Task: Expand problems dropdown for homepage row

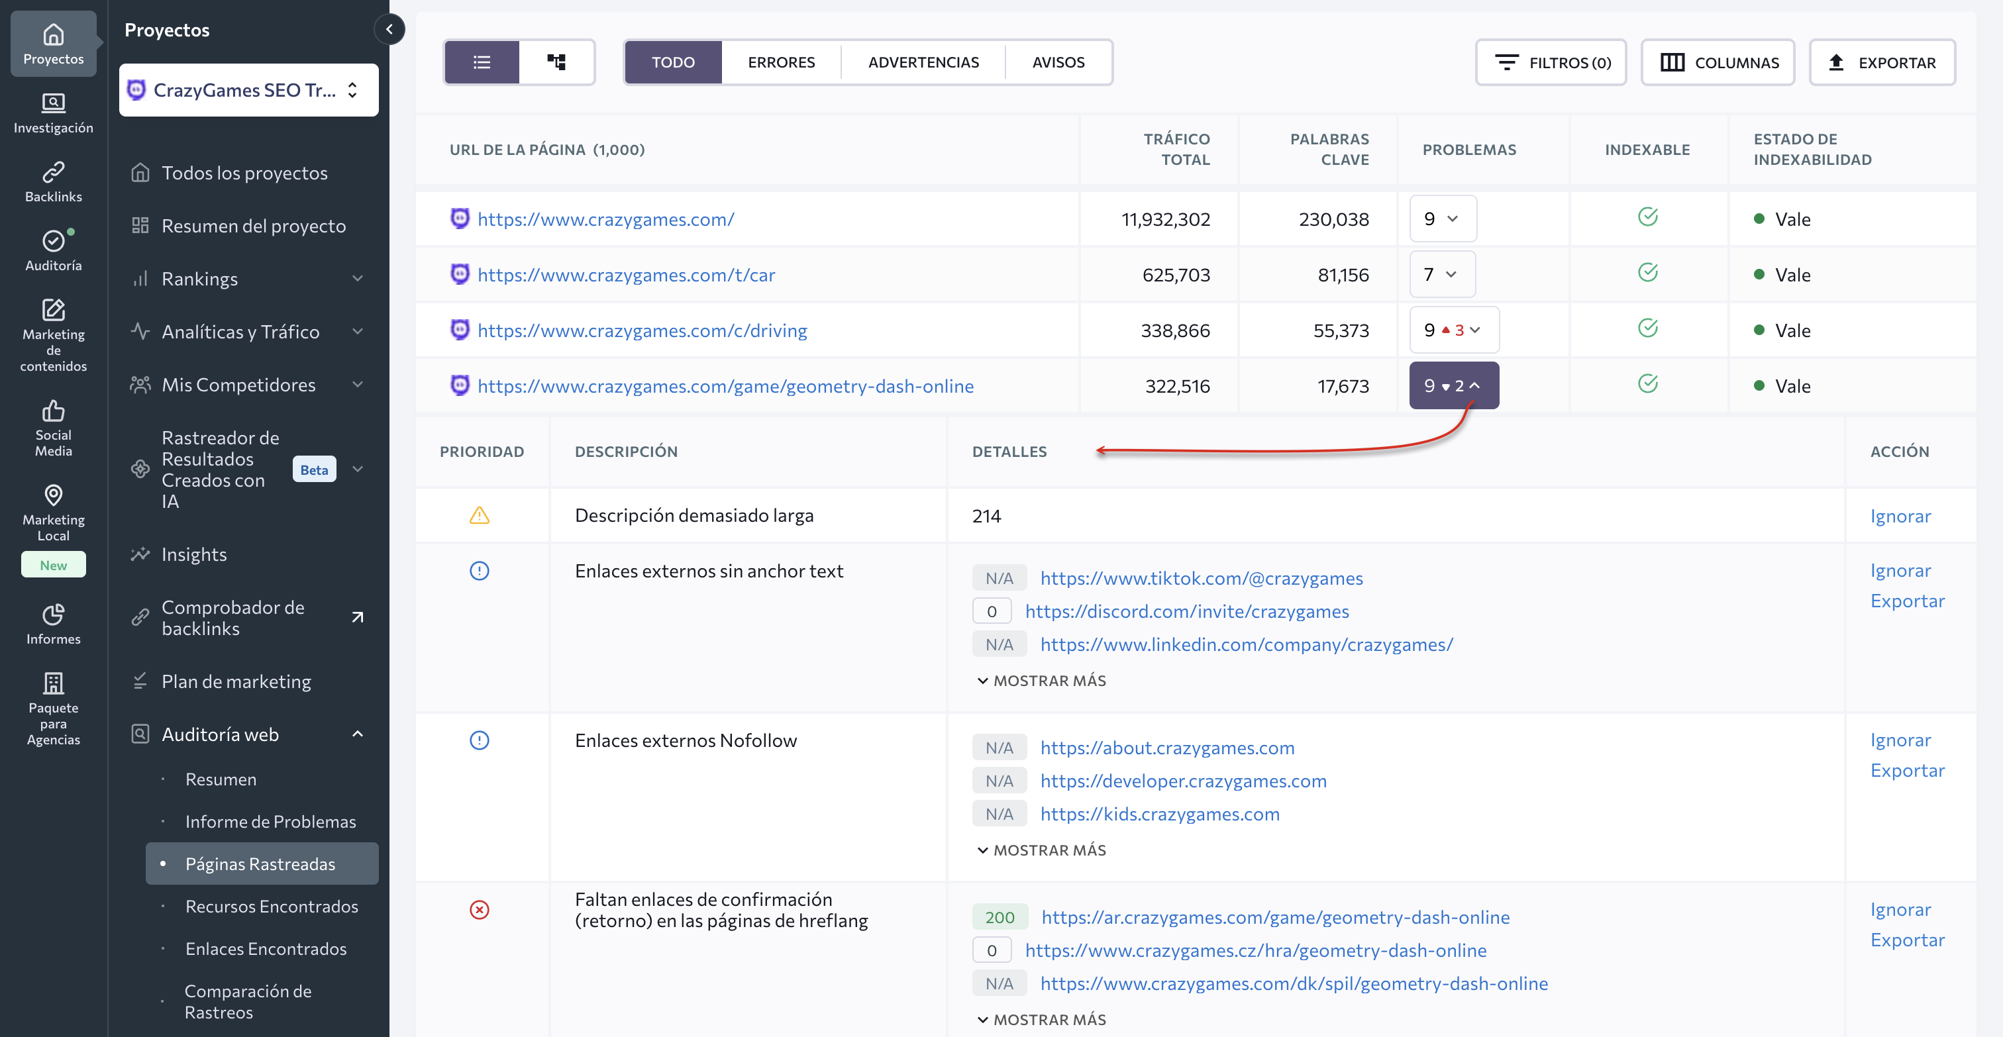Action: pos(1443,219)
